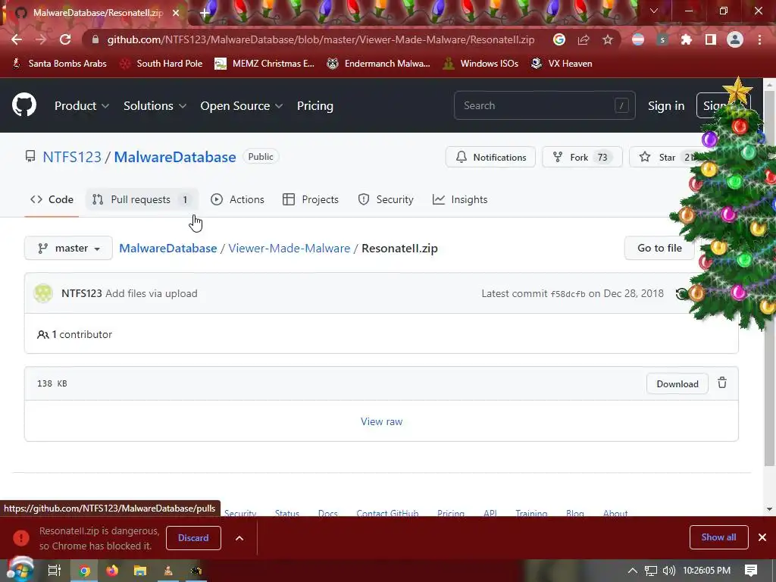Screen dimensions: 776x582
Task: Open Windows Start button
Action: pyautogui.click(x=20, y=570)
